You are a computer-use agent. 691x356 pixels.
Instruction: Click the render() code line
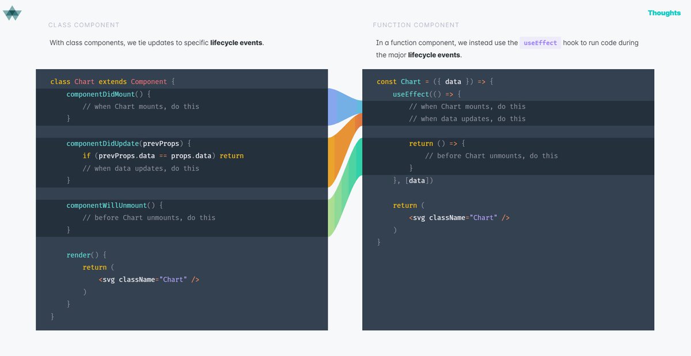click(x=86, y=255)
